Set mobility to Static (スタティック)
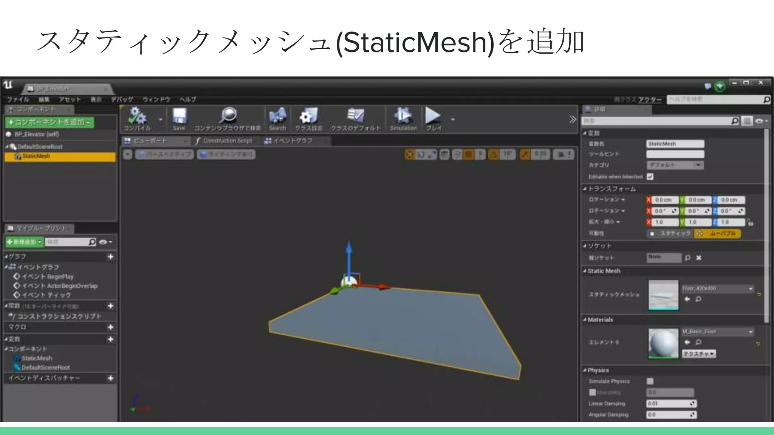 click(670, 234)
